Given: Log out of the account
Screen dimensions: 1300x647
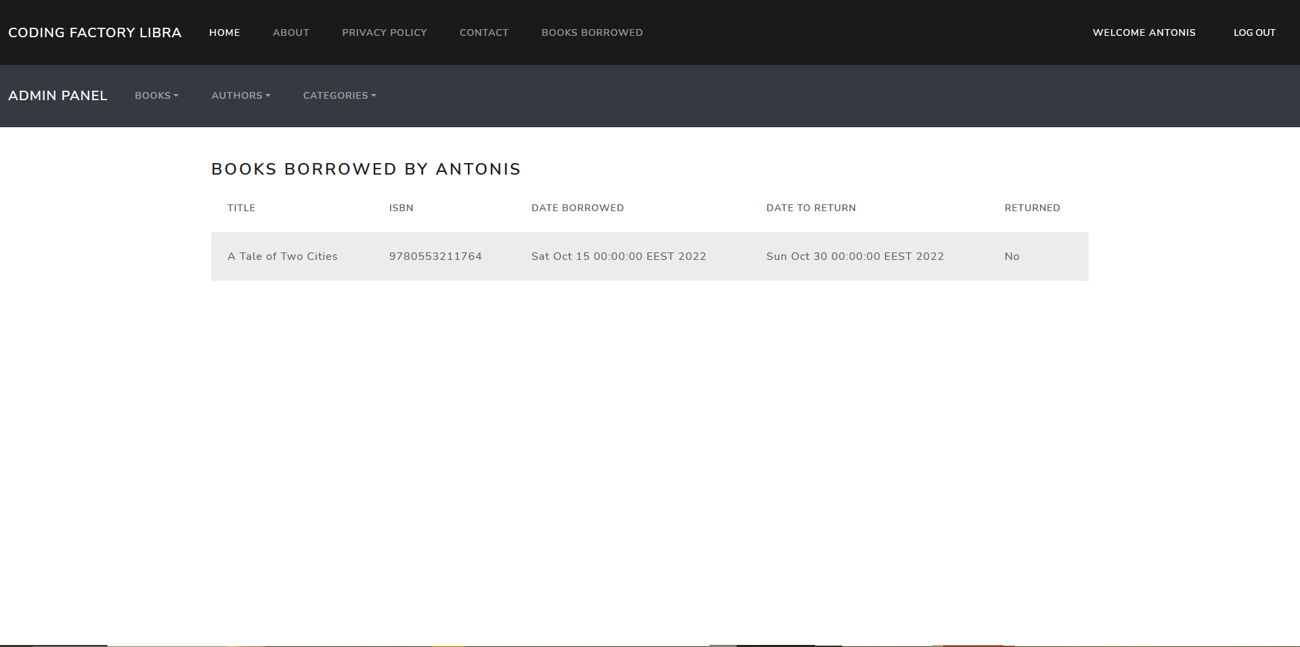Looking at the screenshot, I should point(1254,32).
